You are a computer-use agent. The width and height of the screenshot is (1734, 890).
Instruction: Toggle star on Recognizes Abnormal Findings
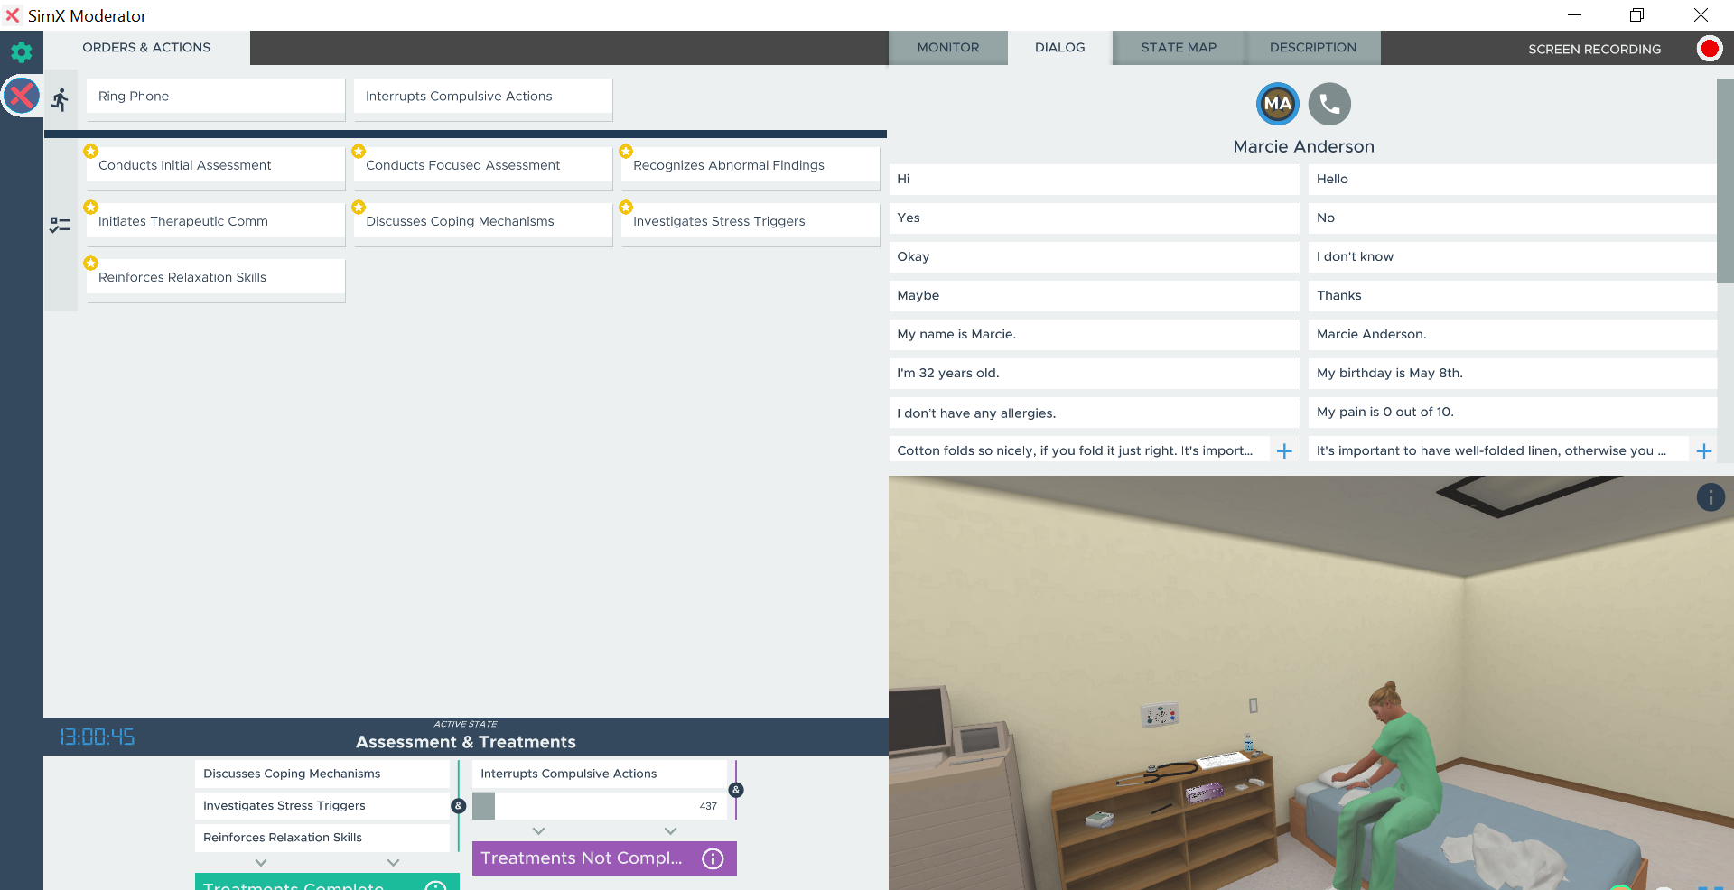[x=626, y=152]
